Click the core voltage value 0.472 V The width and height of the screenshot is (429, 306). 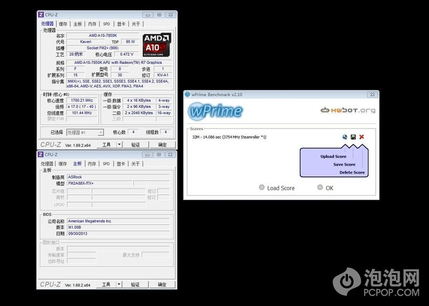pos(127,54)
